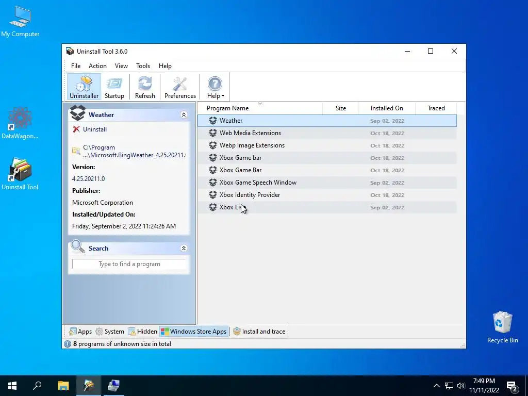Select the 'Xbox Game Bar' capitalized entry
Image resolution: width=528 pixels, height=396 pixels.
click(x=327, y=170)
